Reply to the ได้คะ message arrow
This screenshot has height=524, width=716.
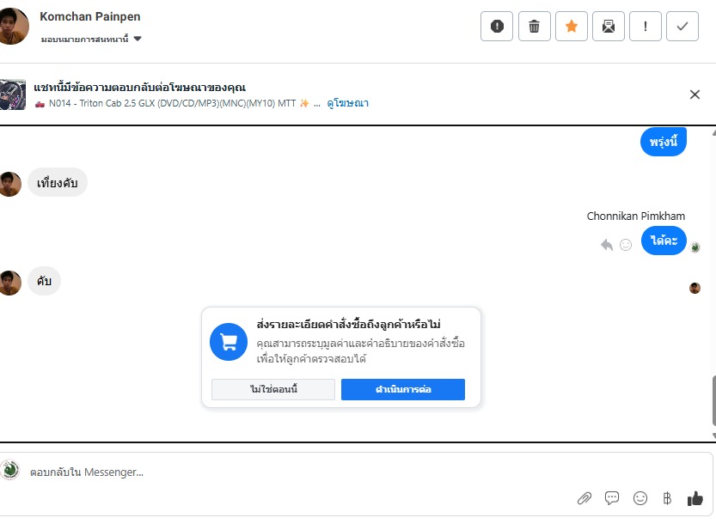click(607, 245)
